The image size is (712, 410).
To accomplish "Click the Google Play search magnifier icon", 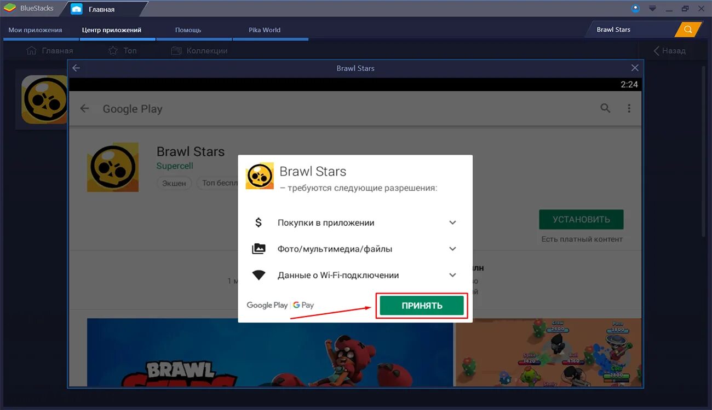I will [x=605, y=108].
